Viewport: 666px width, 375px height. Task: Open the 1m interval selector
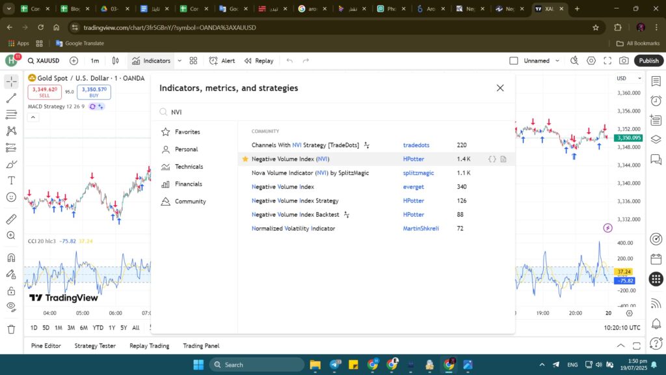pos(95,61)
